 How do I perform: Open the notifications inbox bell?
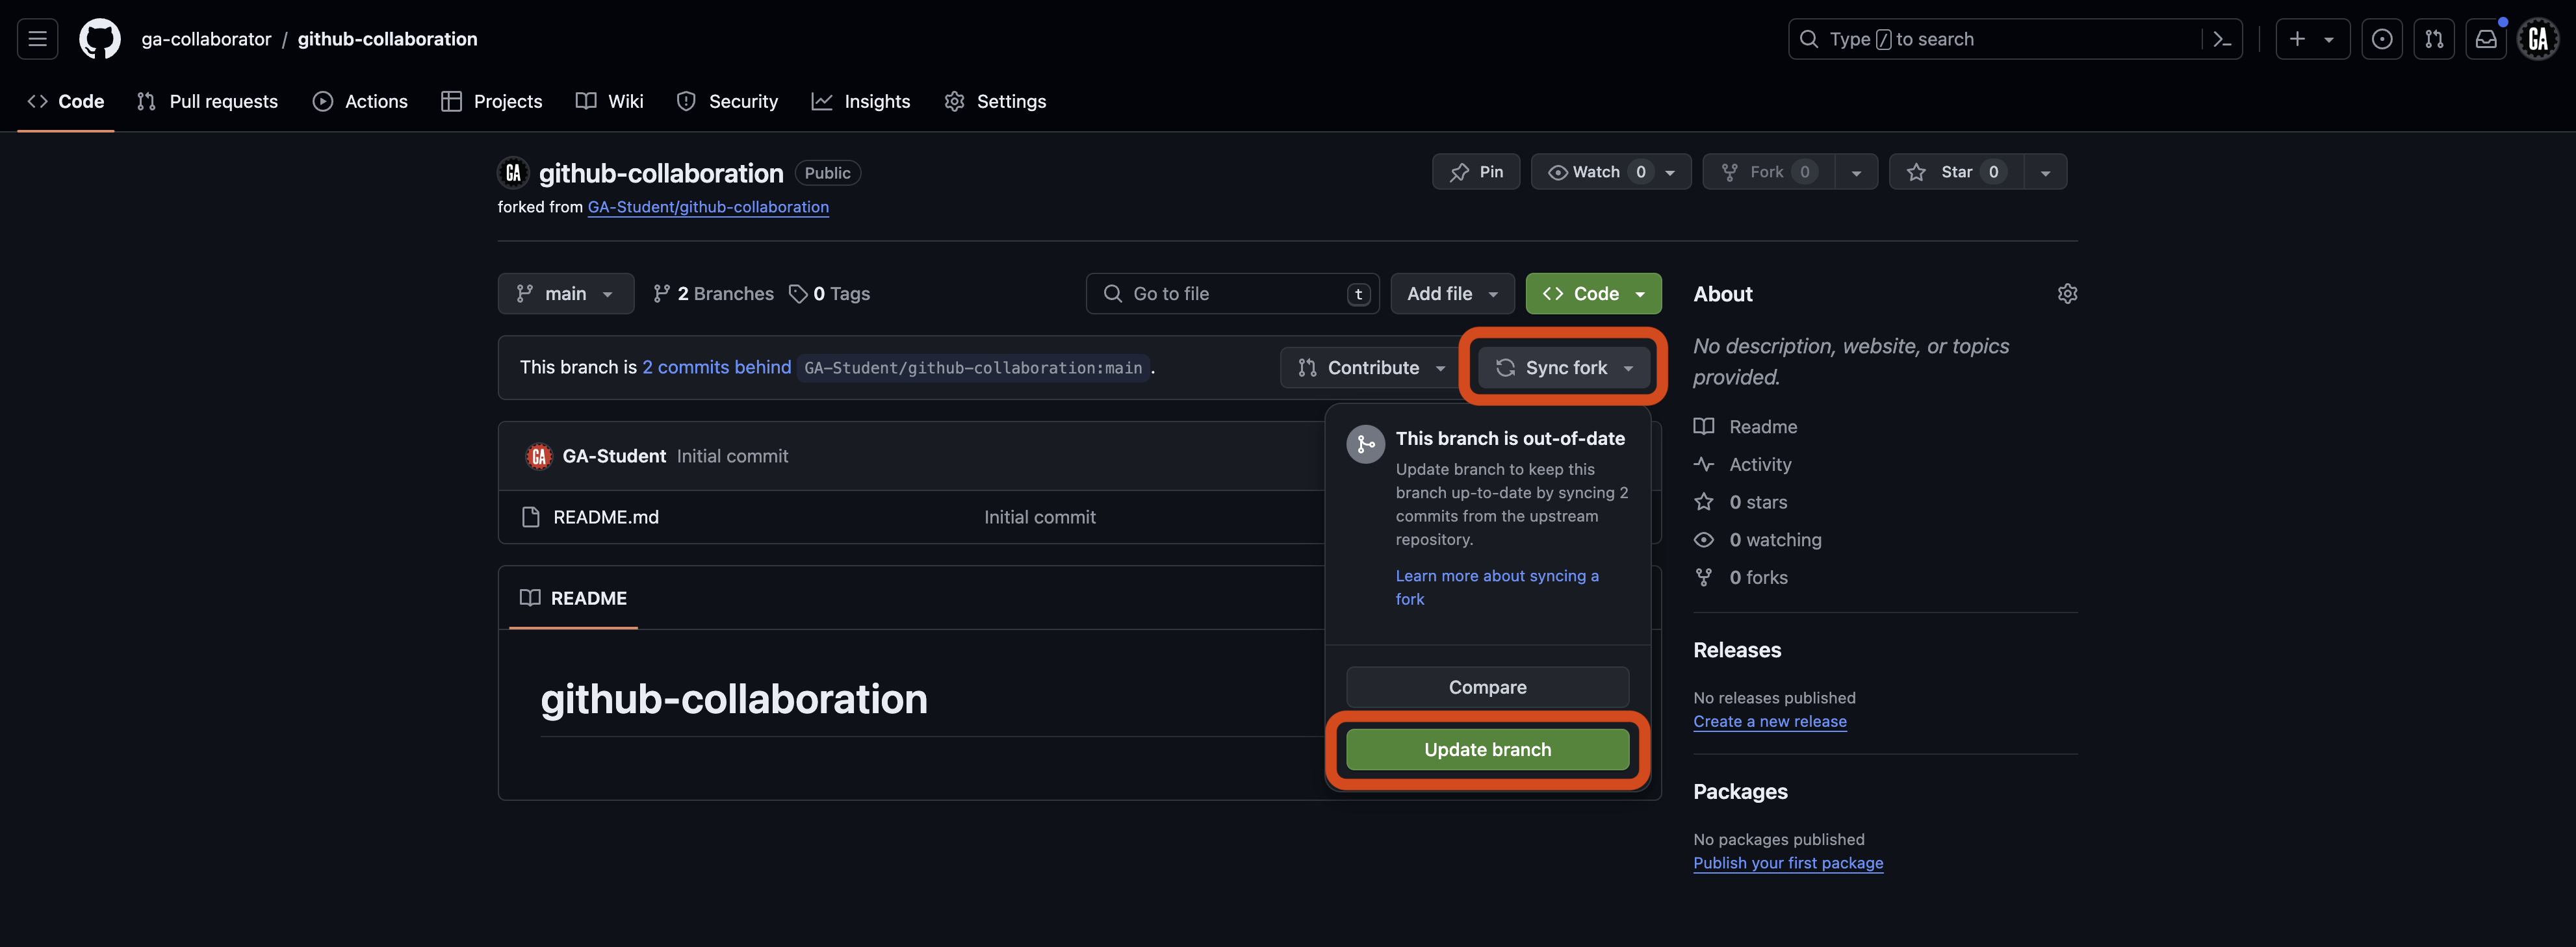[2487, 38]
